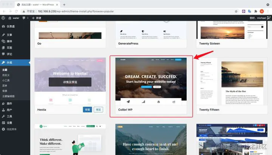
Task: Open 小工具 widgets submenu item
Action: (6, 80)
